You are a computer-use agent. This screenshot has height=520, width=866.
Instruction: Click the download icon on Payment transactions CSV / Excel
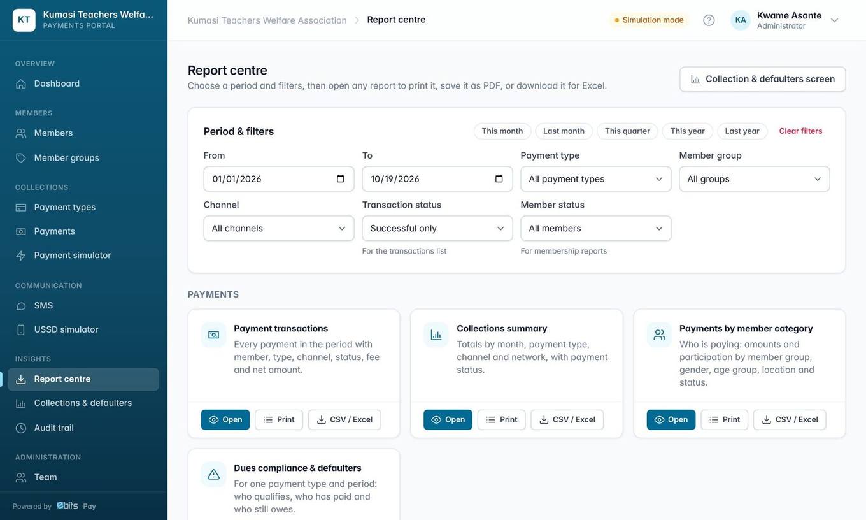tap(322, 420)
